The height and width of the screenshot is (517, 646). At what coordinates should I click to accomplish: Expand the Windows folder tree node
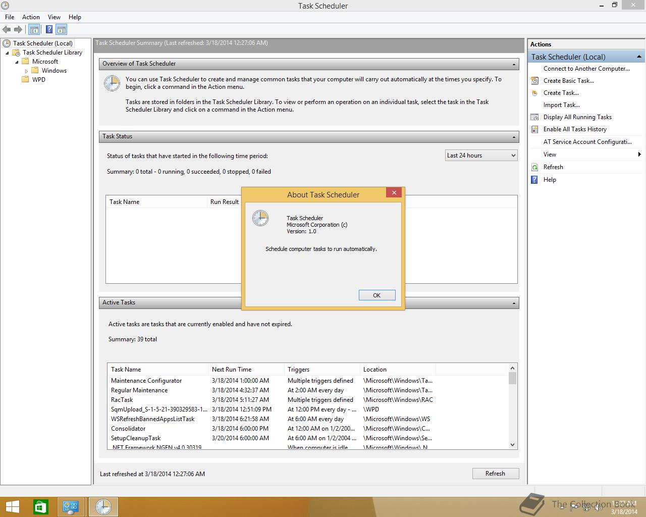[x=26, y=71]
